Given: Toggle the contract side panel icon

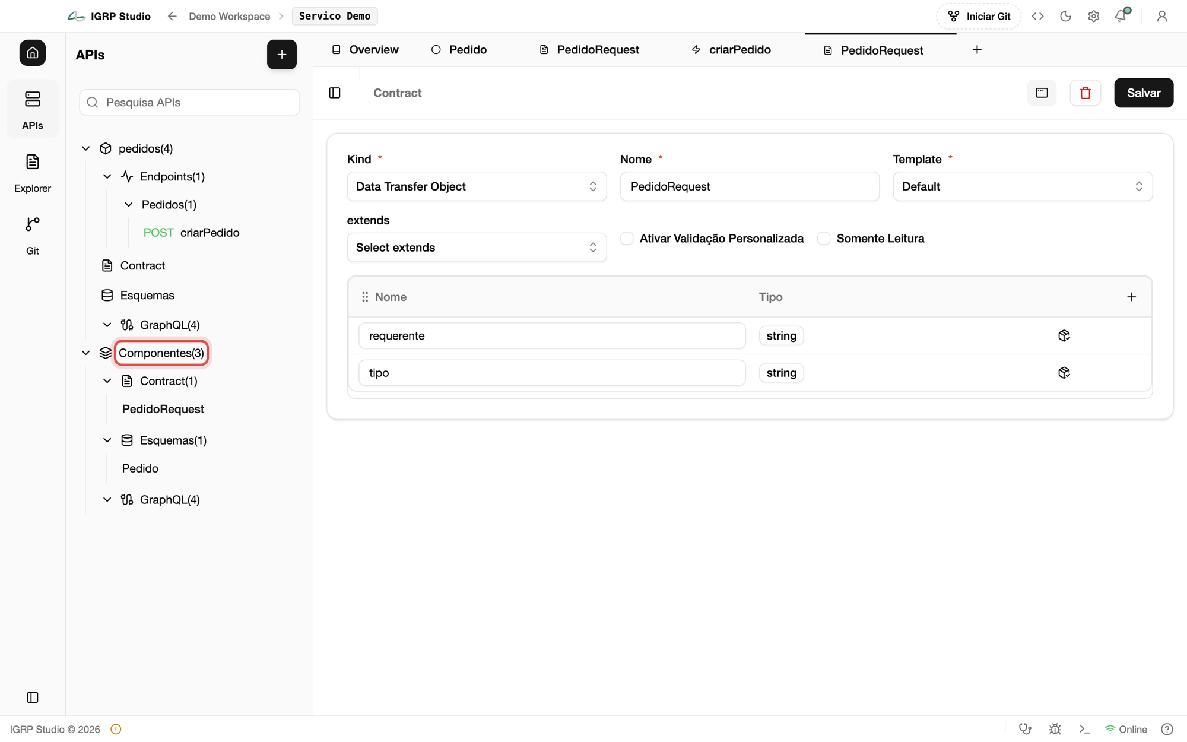Looking at the screenshot, I should pyautogui.click(x=335, y=93).
